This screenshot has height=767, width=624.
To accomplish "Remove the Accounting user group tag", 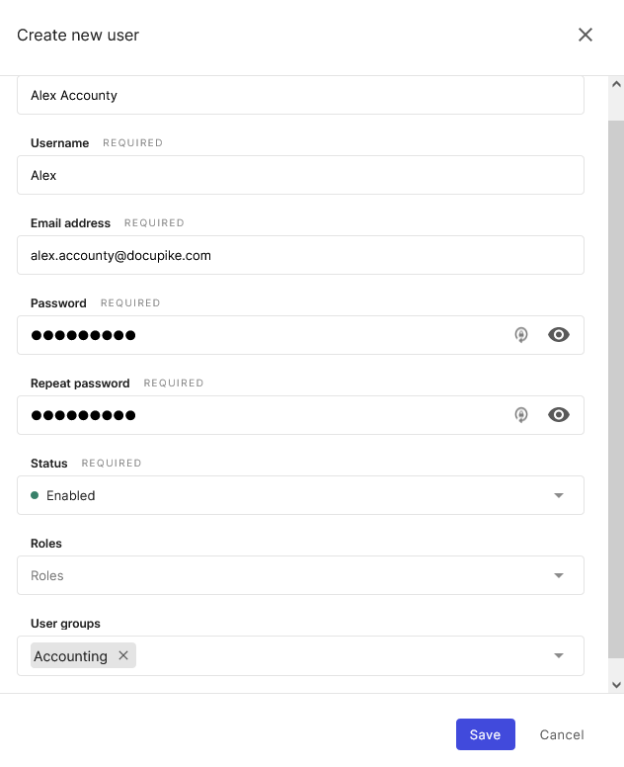I will pos(123,655).
